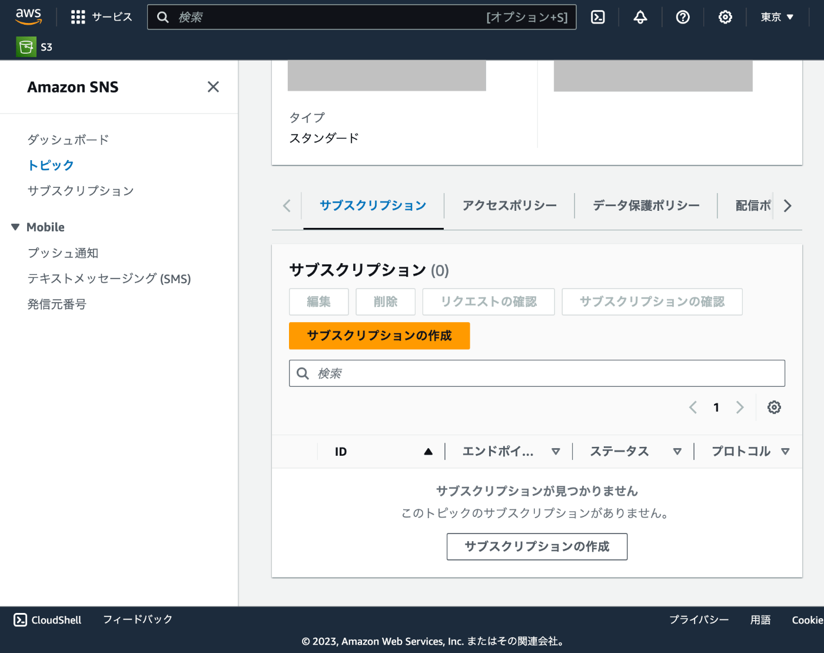Click the 編集 button
Image resolution: width=824 pixels, height=653 pixels.
319,301
